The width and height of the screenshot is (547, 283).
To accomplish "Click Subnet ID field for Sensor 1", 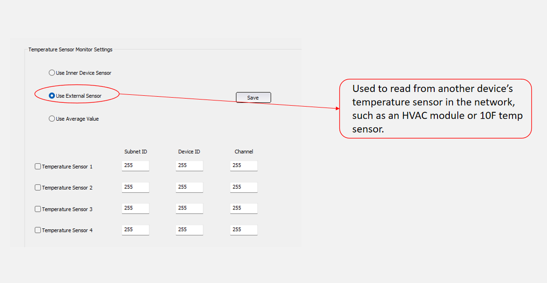I will (135, 166).
